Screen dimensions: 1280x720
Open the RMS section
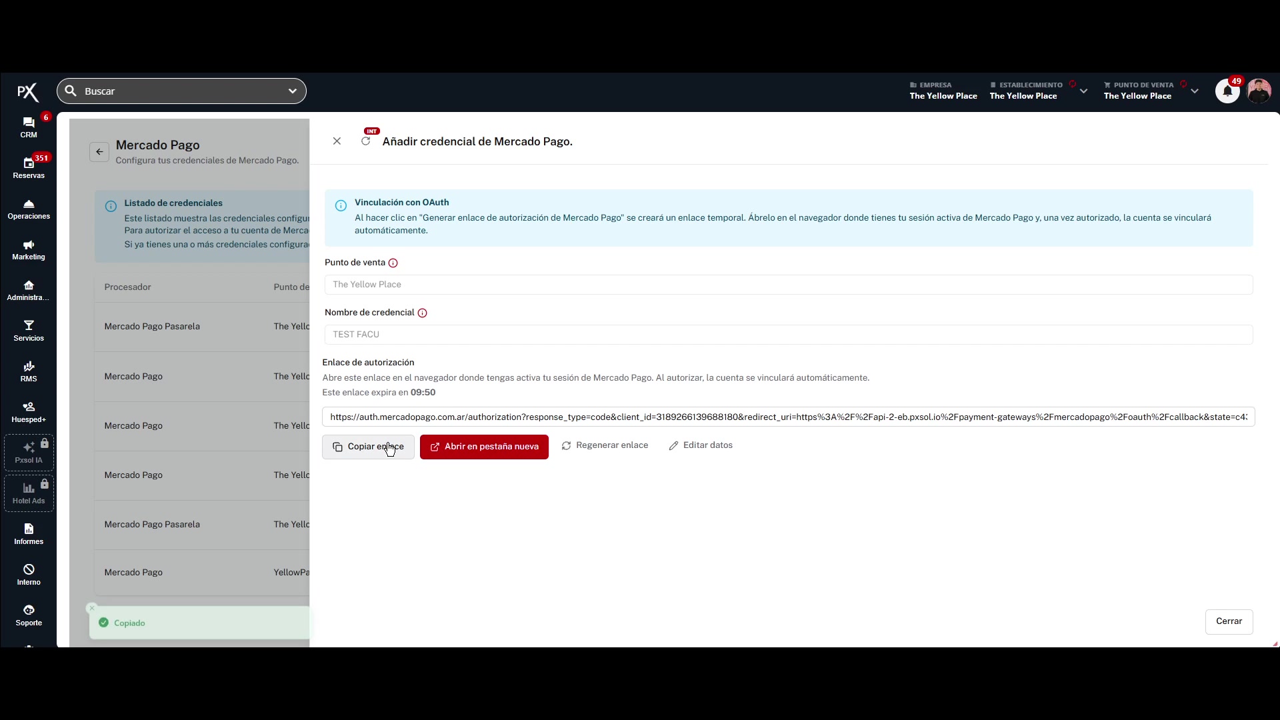(x=29, y=371)
